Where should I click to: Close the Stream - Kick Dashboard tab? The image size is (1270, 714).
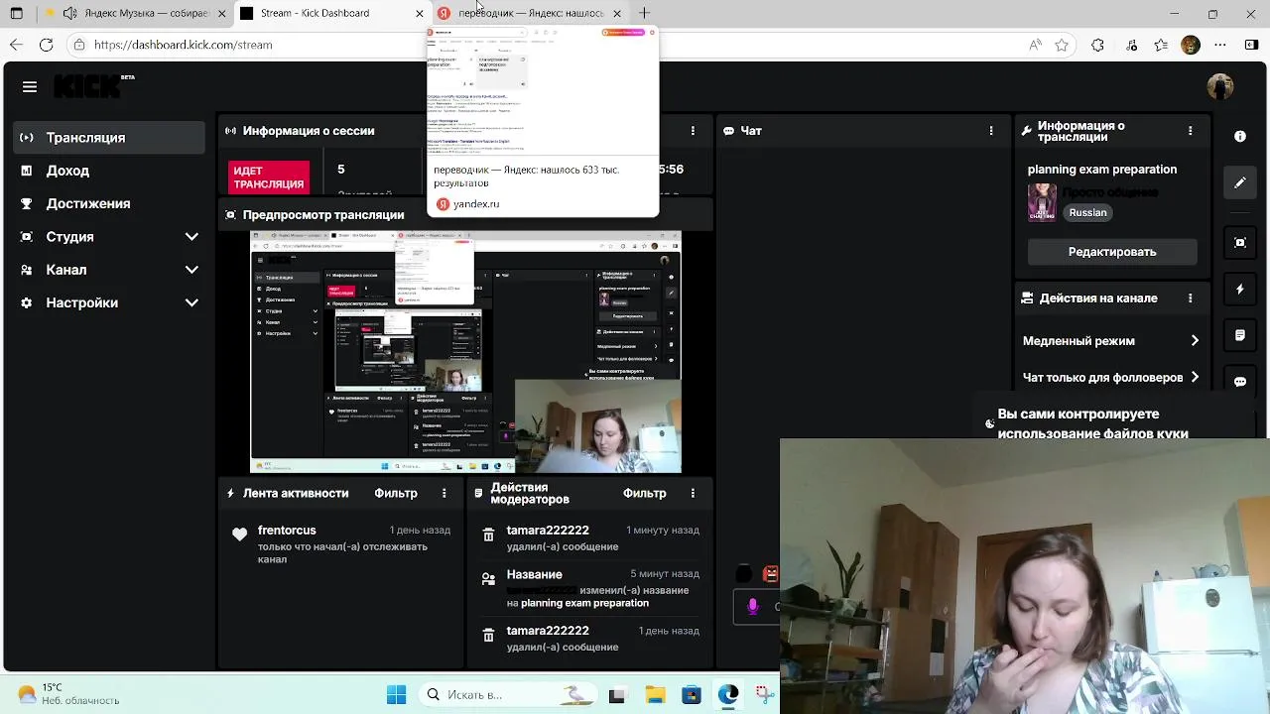(x=419, y=13)
